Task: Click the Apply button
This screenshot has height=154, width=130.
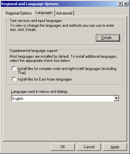Action: [115, 147]
